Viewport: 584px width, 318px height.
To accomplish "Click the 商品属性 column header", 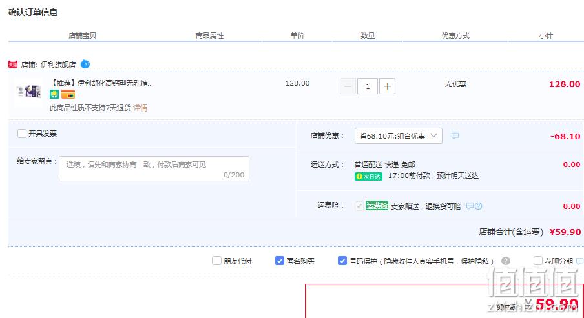I will click(210, 35).
